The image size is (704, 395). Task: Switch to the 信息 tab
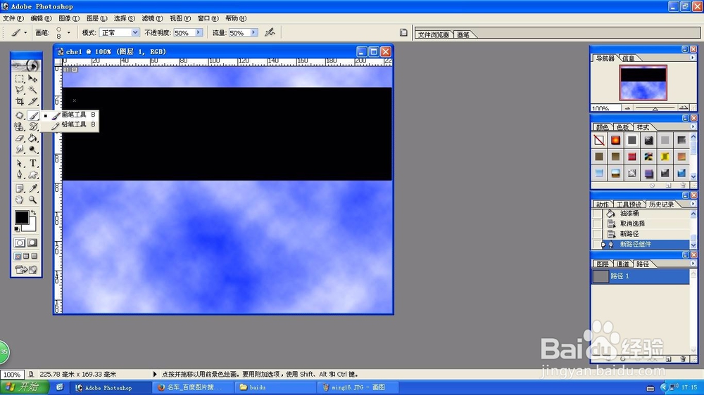pos(628,58)
